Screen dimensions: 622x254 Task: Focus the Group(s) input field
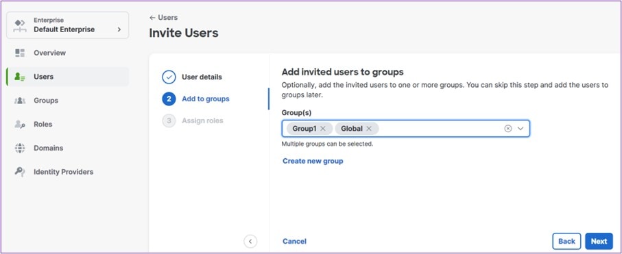[405, 129]
